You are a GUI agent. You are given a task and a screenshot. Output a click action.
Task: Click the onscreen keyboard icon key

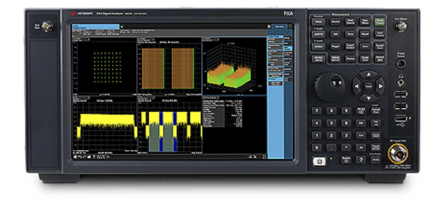pyautogui.click(x=376, y=135)
